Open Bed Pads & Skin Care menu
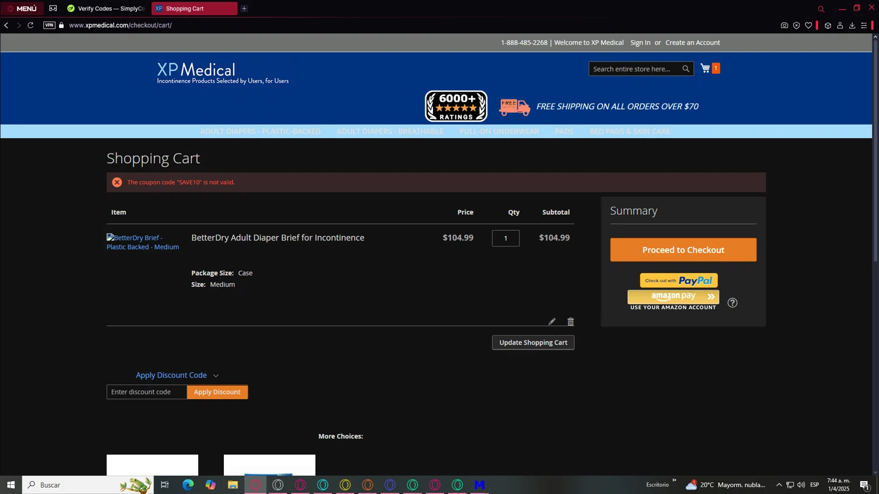 coord(629,131)
